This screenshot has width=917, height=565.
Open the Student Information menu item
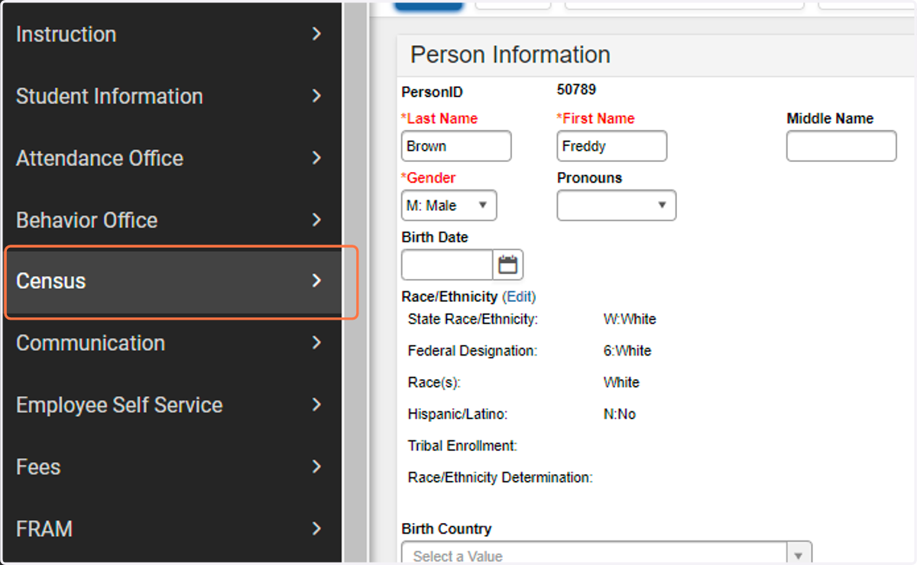pyautogui.click(x=171, y=96)
